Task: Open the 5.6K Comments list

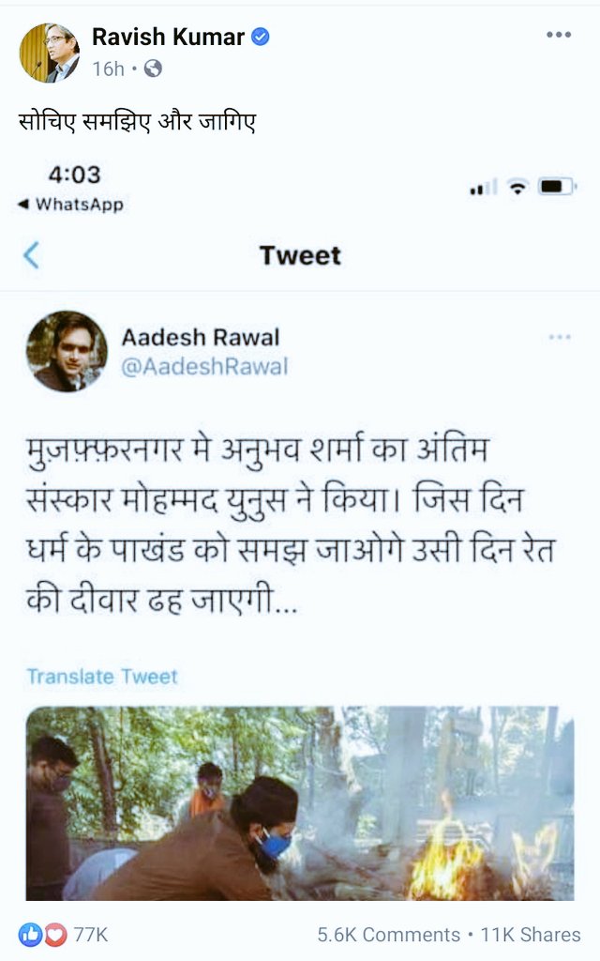Action: (388, 935)
